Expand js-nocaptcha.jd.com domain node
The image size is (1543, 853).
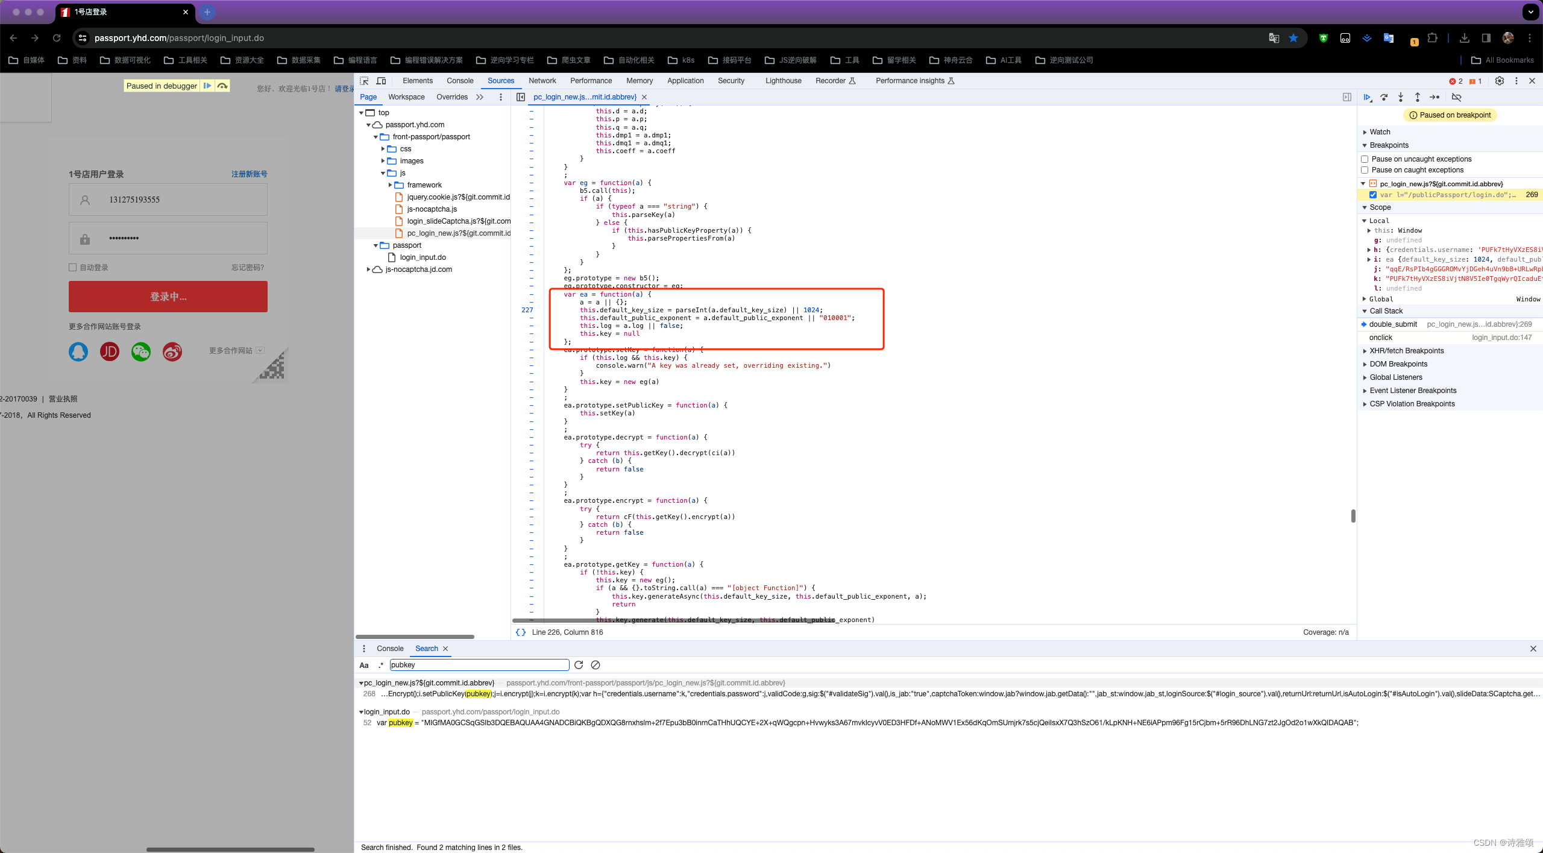(x=368, y=269)
